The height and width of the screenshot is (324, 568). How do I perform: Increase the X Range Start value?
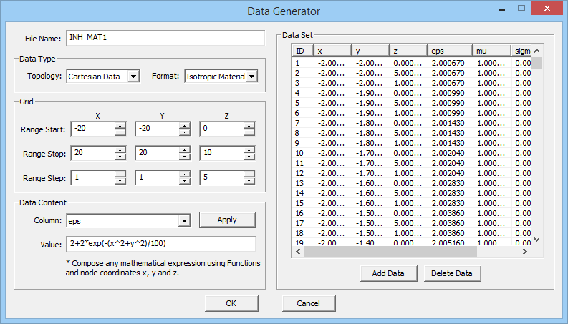(119, 126)
